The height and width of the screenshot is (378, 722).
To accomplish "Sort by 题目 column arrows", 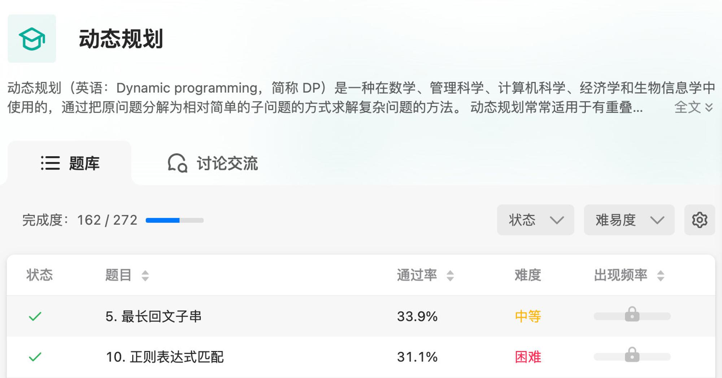I will point(145,276).
